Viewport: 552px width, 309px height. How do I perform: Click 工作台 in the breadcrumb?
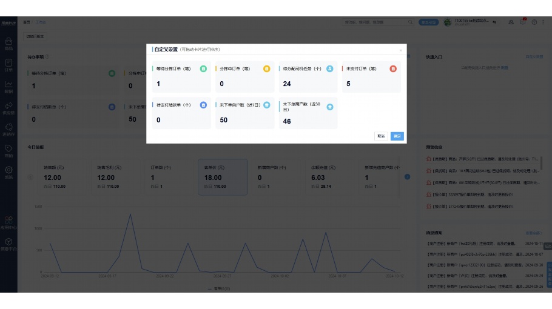[x=40, y=22]
